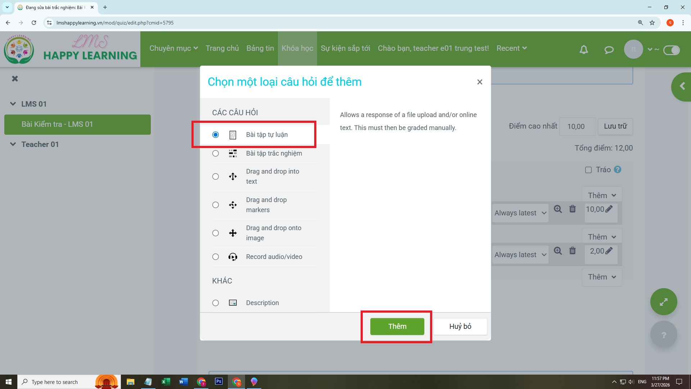Open the messages chat bubble icon
691x389 pixels.
(x=609, y=50)
